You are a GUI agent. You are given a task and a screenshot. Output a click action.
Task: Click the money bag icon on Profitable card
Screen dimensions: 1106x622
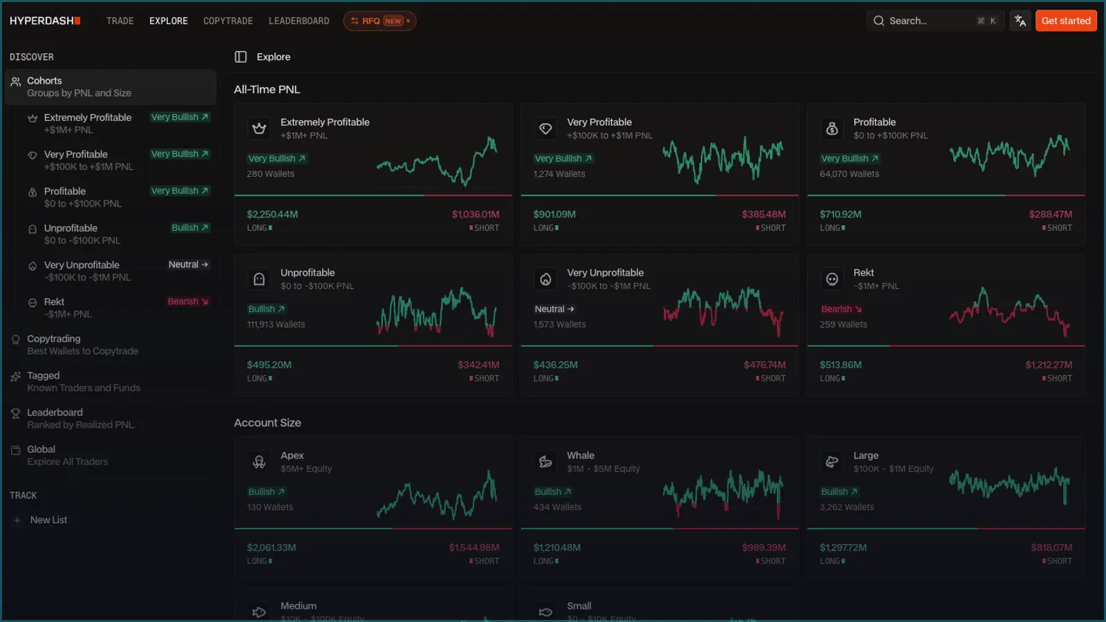point(832,129)
